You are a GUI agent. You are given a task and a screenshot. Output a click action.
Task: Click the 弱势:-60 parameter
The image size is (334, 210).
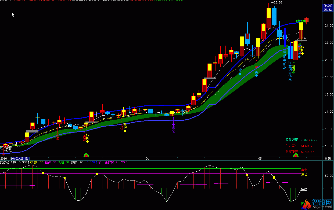pyautogui.click(x=77, y=162)
